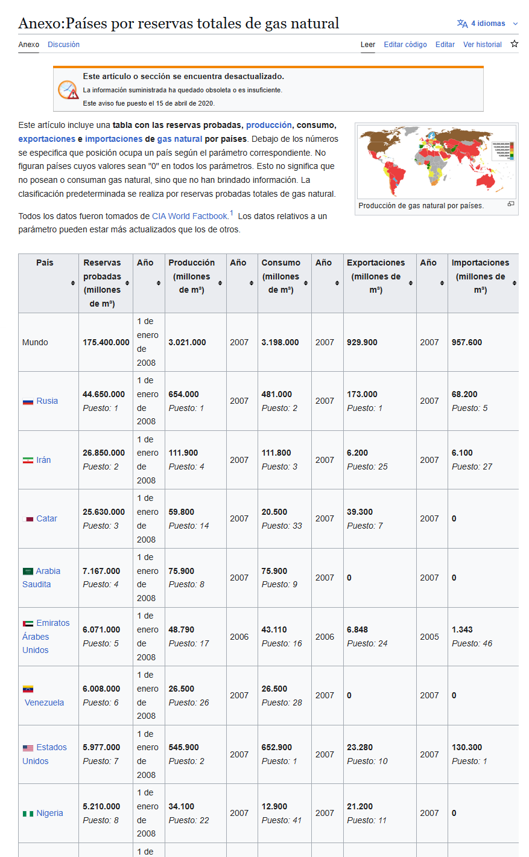Expand the 4 idiomas language dropdown
The height and width of the screenshot is (857, 529).
tap(487, 24)
